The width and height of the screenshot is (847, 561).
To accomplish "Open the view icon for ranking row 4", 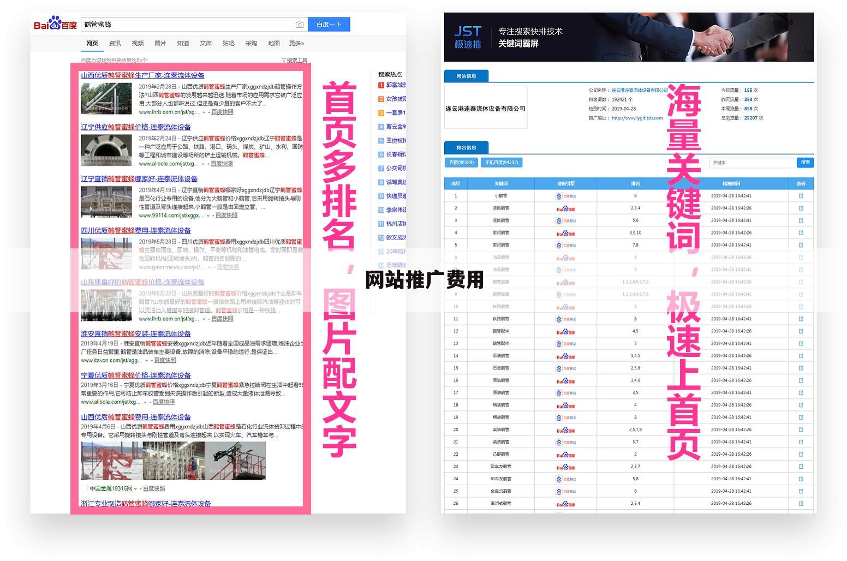I will 801,232.
